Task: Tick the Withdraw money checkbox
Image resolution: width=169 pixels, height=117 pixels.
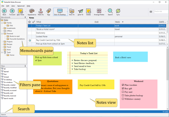Action: (122, 99)
